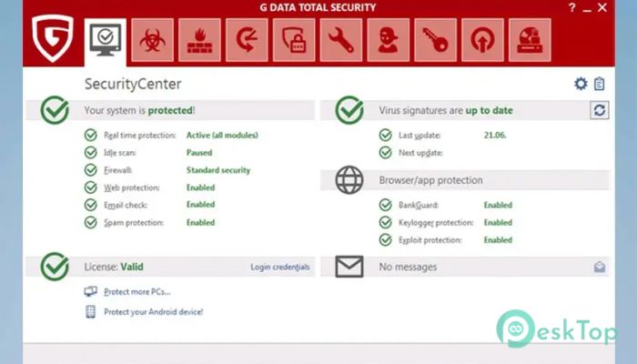Minimize the G DATA window
This screenshot has height=364, width=637.
pos(587,8)
